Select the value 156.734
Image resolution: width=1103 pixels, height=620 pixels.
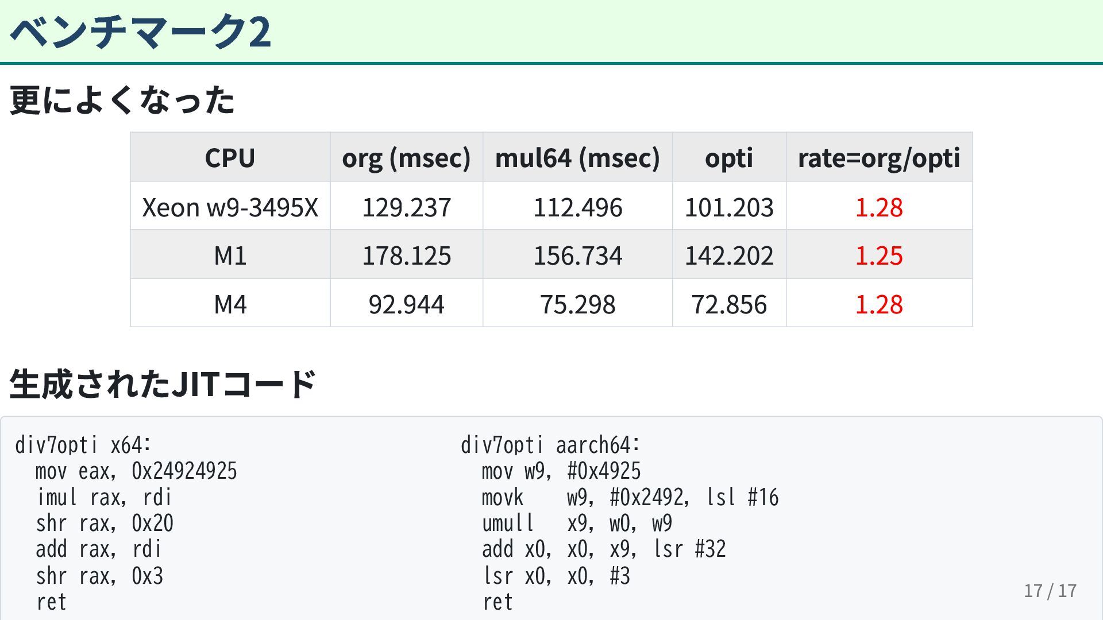pyautogui.click(x=577, y=255)
